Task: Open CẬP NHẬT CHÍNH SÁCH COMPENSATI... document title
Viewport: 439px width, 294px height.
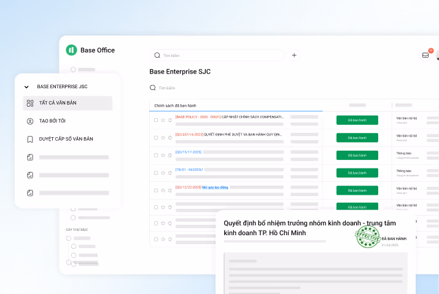Action: click(252, 117)
